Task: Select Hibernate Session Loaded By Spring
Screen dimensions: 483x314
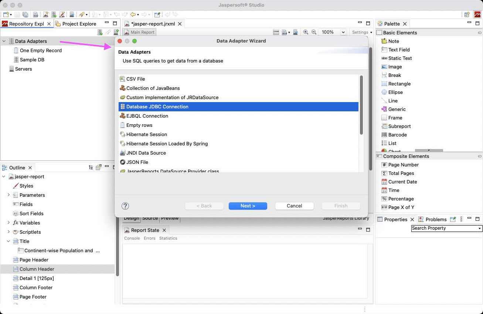Action: [239, 144]
